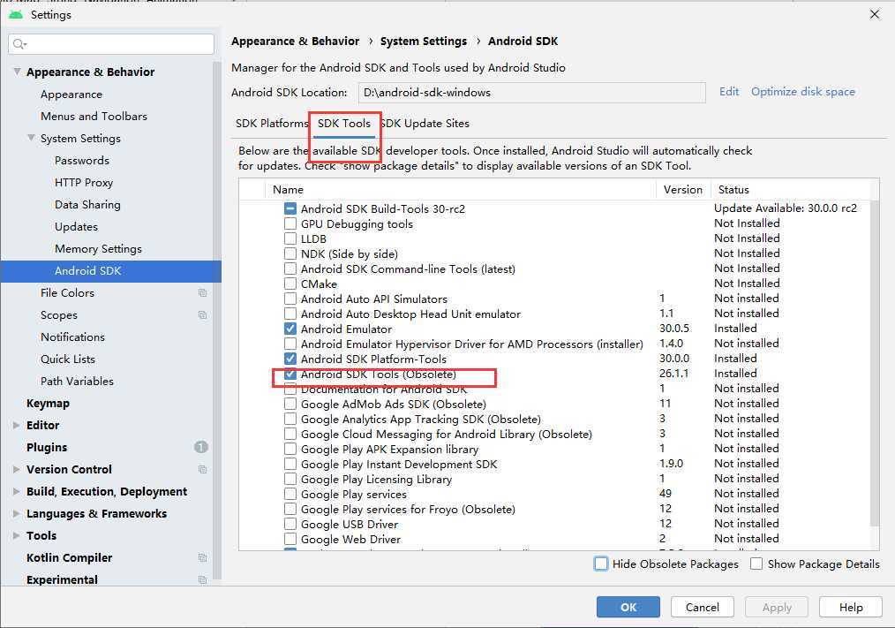Click the SDK tools list vertical scrollbar
This screenshot has width=895, height=628.
click(875, 363)
